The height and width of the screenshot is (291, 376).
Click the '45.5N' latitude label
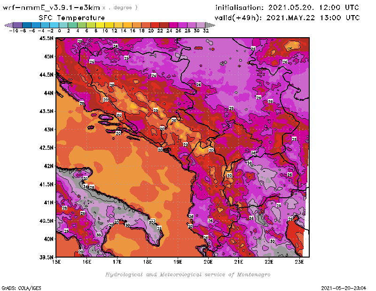(x=46, y=38)
